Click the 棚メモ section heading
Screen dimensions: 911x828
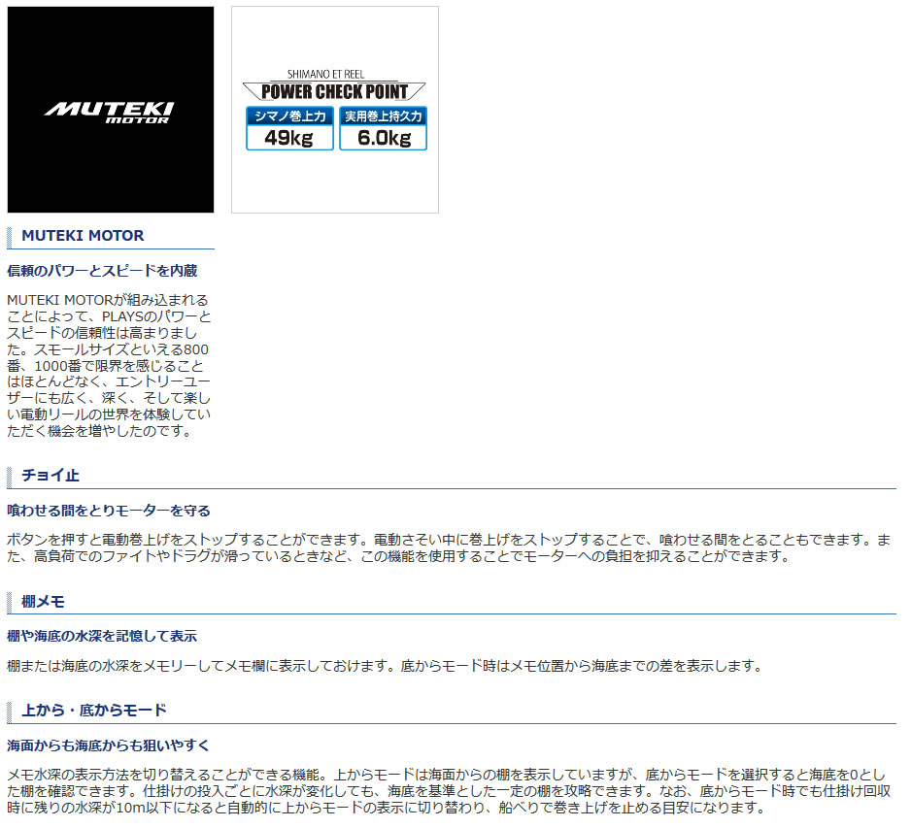pyautogui.click(x=44, y=601)
